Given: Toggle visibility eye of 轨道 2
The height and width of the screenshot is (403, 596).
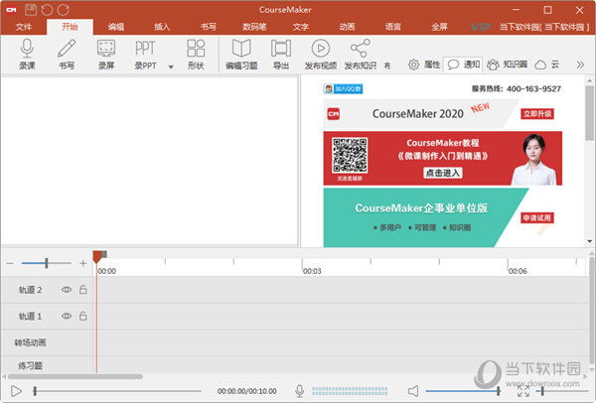Looking at the screenshot, I should coord(68,290).
